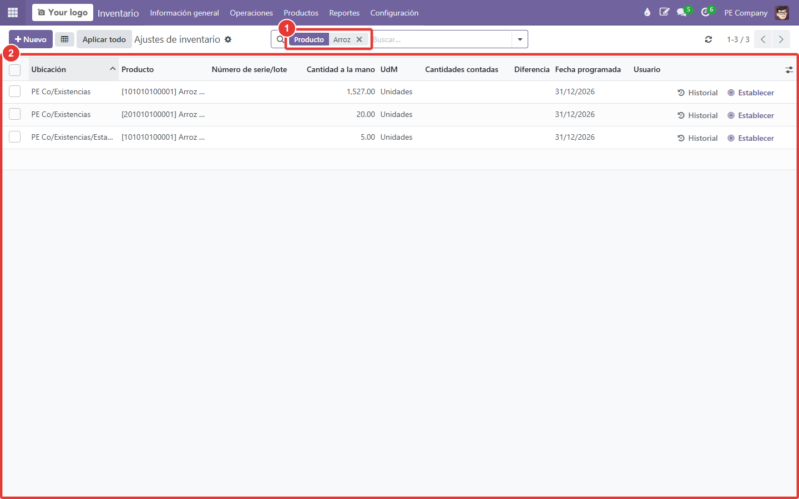The image size is (799, 499).
Task: Click the edit pencil icon in the top bar
Action: pos(664,12)
